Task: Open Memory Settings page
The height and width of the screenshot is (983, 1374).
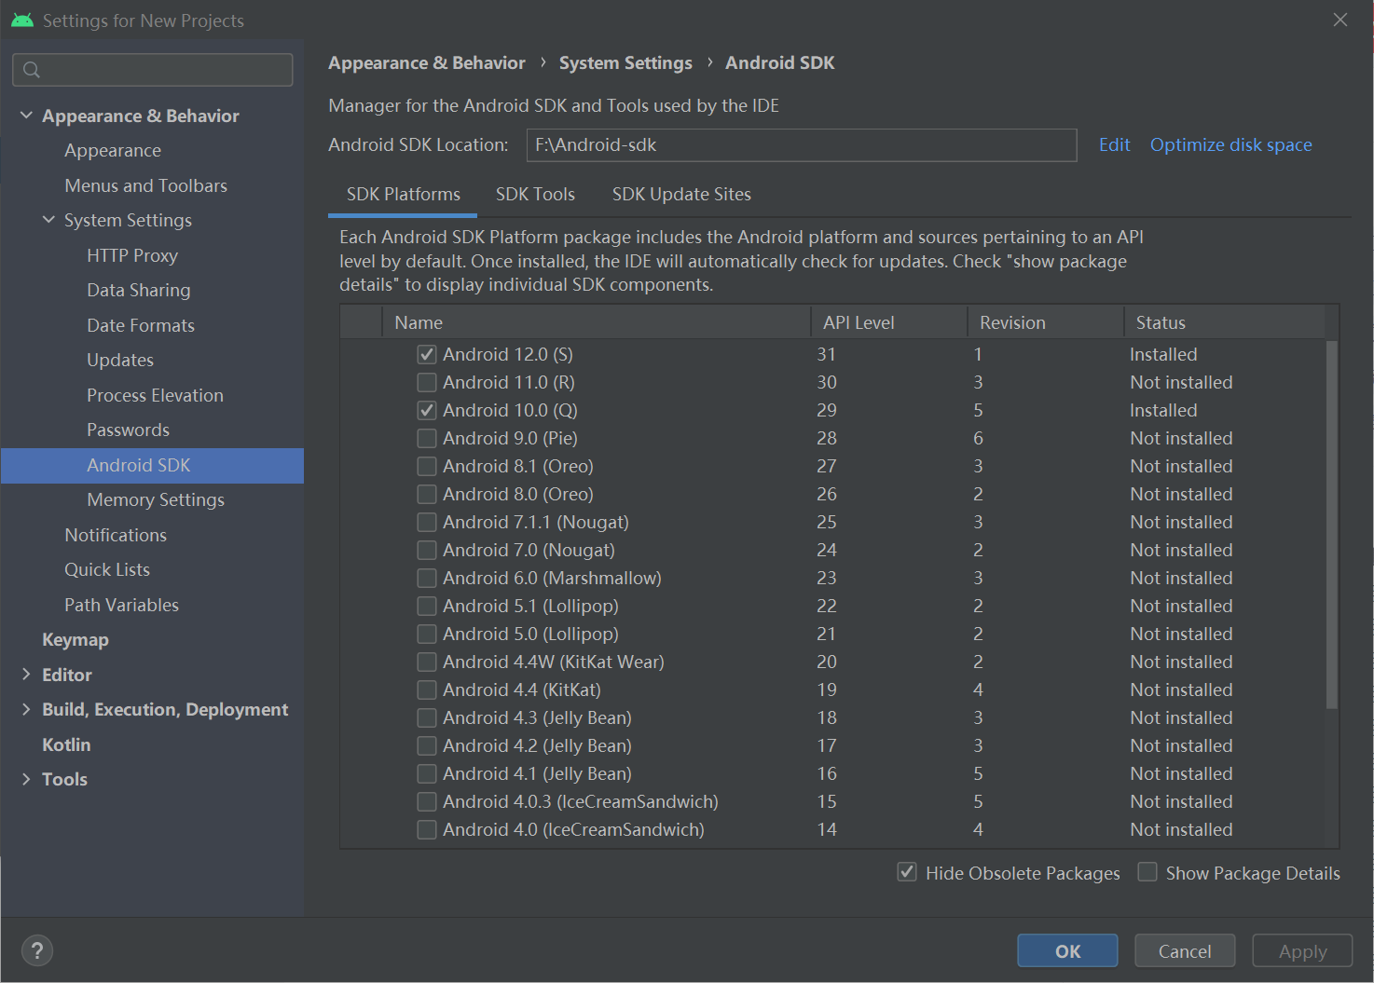Action: coord(156,499)
